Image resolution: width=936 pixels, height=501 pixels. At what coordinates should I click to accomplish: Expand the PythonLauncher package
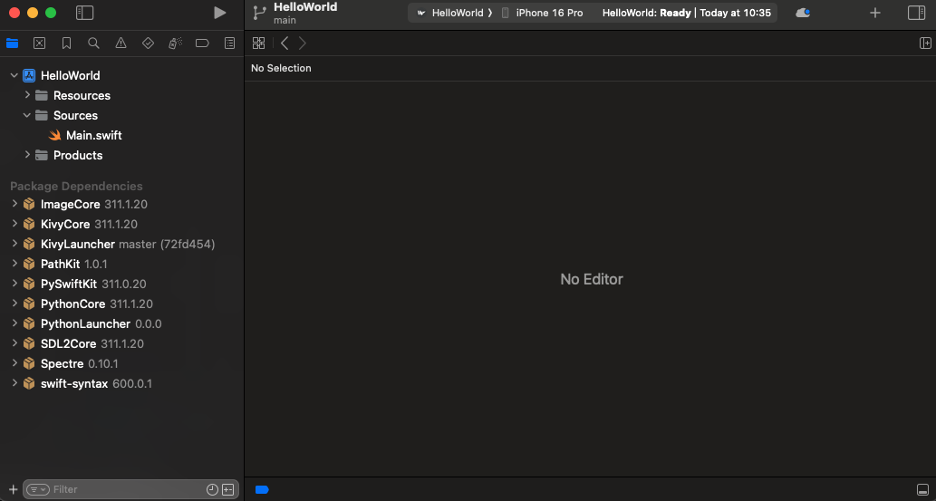click(14, 323)
